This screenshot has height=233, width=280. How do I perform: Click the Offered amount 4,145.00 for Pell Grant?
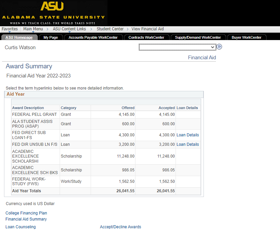pos(127,114)
